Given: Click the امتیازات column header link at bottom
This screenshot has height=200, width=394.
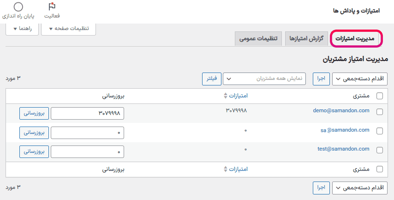Looking at the screenshot, I should click(238, 169).
